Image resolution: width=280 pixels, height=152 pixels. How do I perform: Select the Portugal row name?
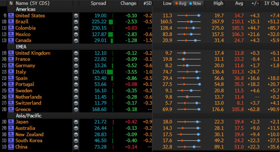click(x=25, y=84)
